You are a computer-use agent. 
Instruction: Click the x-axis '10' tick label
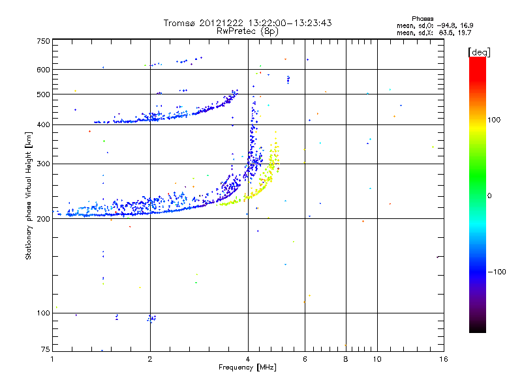(x=377, y=359)
